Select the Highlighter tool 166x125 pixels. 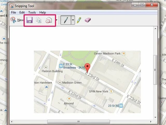79,20
